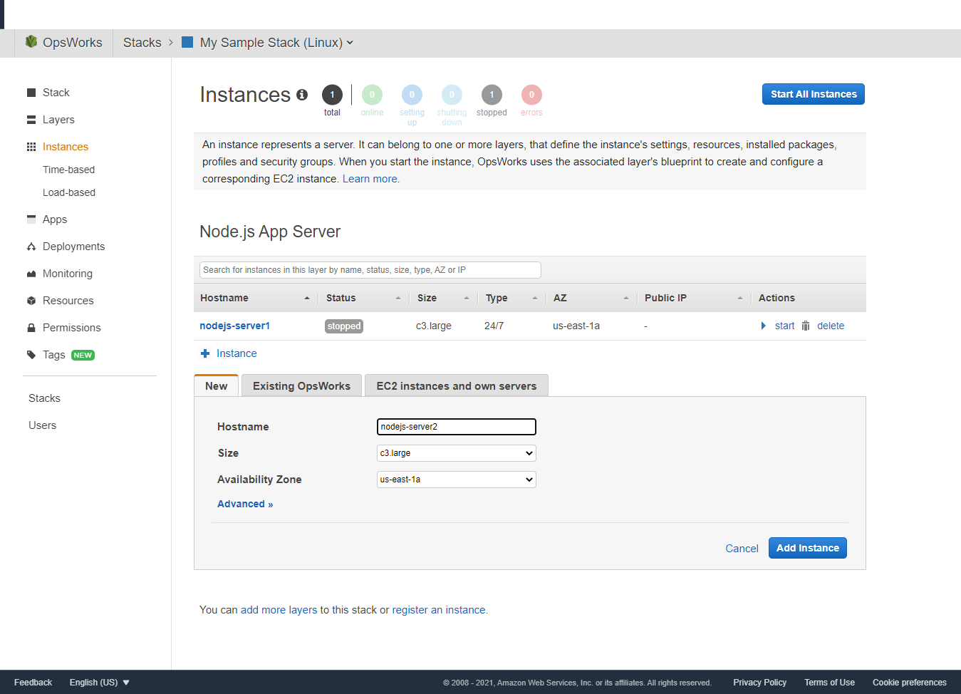Go to Users in the sidebar

(x=42, y=425)
